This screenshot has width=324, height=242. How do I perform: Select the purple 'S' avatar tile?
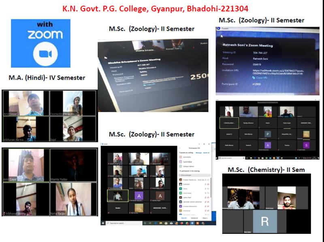pyautogui.click(x=306, y=145)
